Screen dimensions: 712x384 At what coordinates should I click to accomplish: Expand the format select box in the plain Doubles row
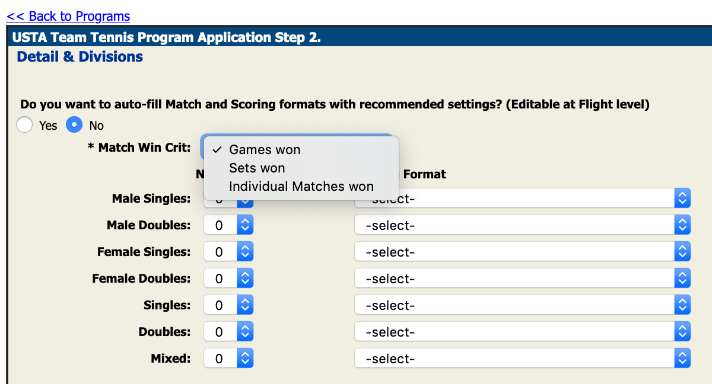tap(523, 332)
